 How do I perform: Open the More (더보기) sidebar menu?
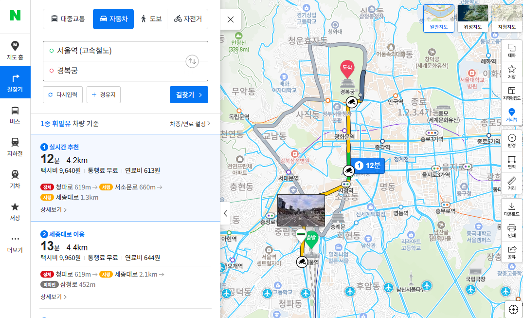tap(15, 244)
